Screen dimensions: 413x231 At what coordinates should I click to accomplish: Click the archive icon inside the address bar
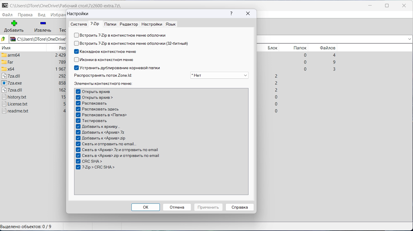point(13,39)
